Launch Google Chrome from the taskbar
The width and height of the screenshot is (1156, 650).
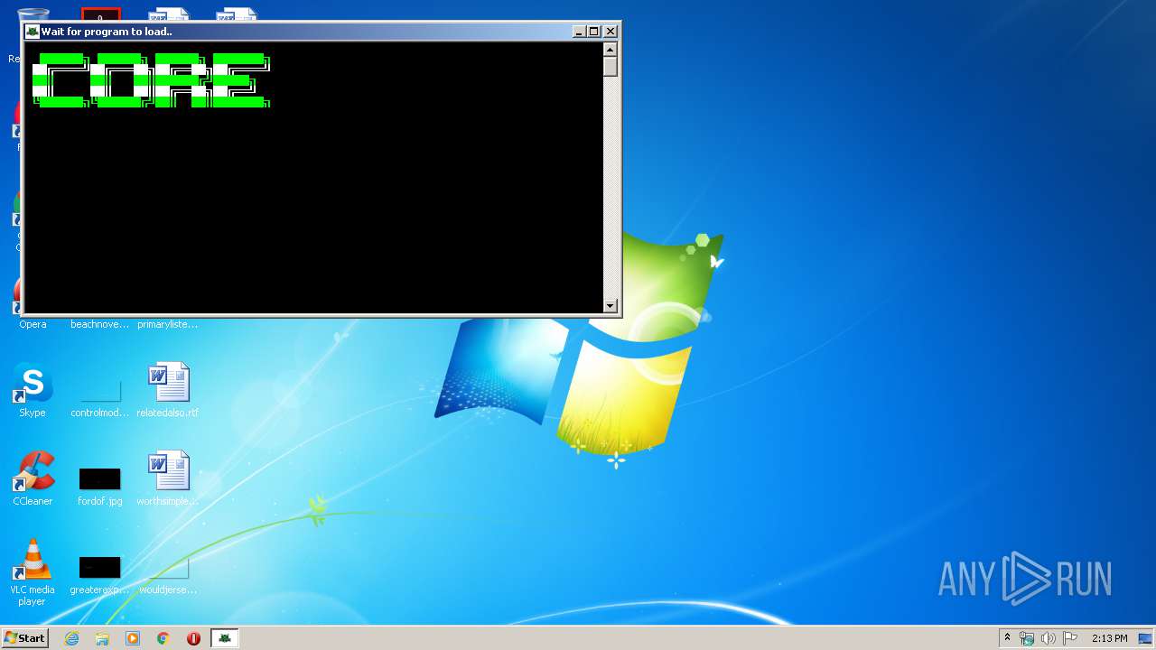pyautogui.click(x=163, y=638)
